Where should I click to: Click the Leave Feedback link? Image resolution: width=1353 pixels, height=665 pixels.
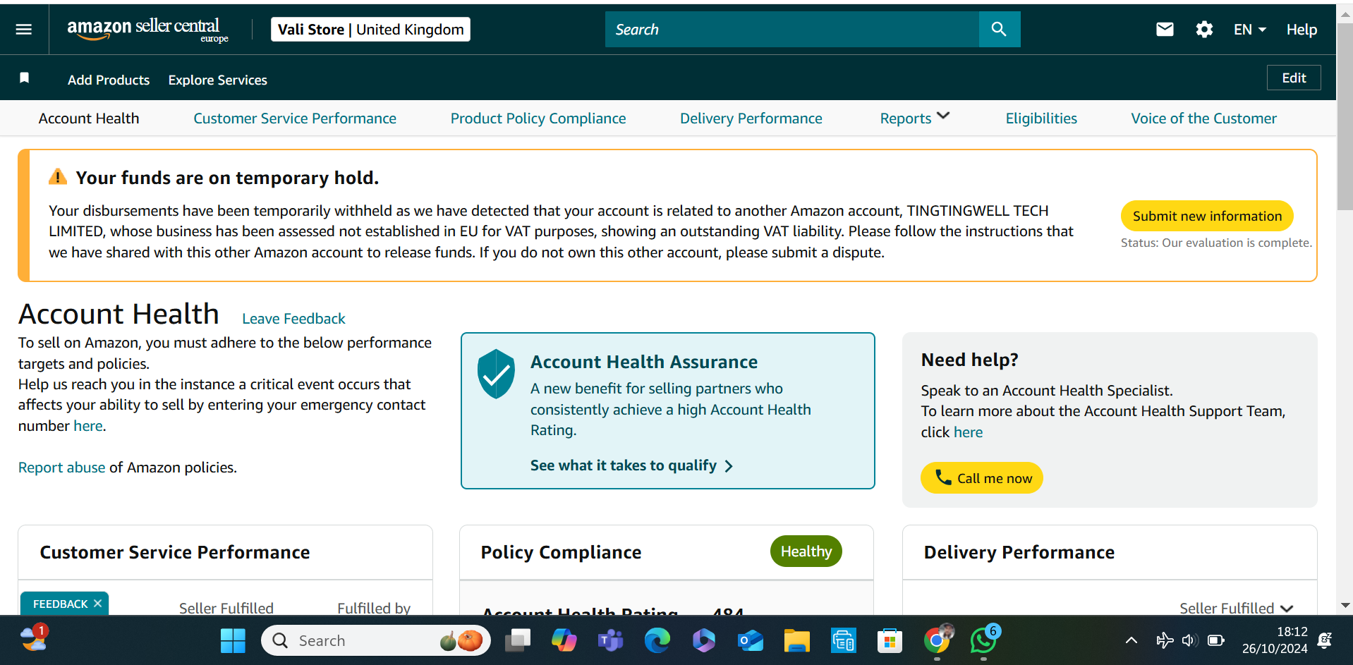(x=293, y=318)
